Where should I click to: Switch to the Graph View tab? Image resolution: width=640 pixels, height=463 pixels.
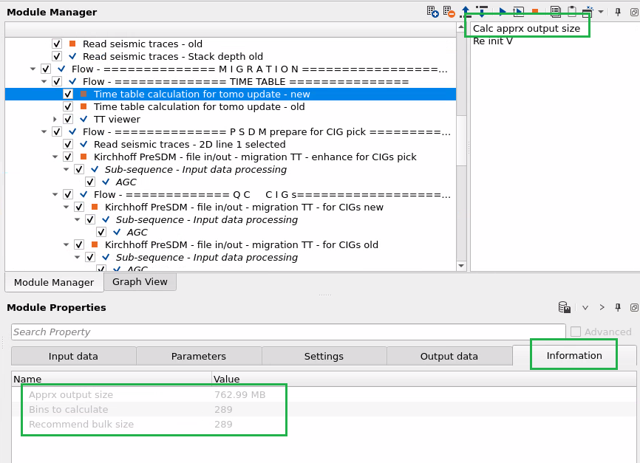pos(140,281)
